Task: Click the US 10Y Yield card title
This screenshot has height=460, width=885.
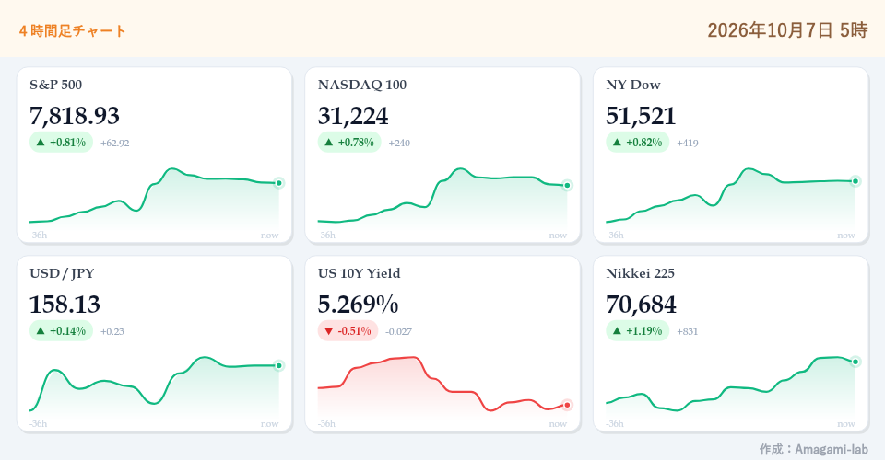Action: [359, 273]
